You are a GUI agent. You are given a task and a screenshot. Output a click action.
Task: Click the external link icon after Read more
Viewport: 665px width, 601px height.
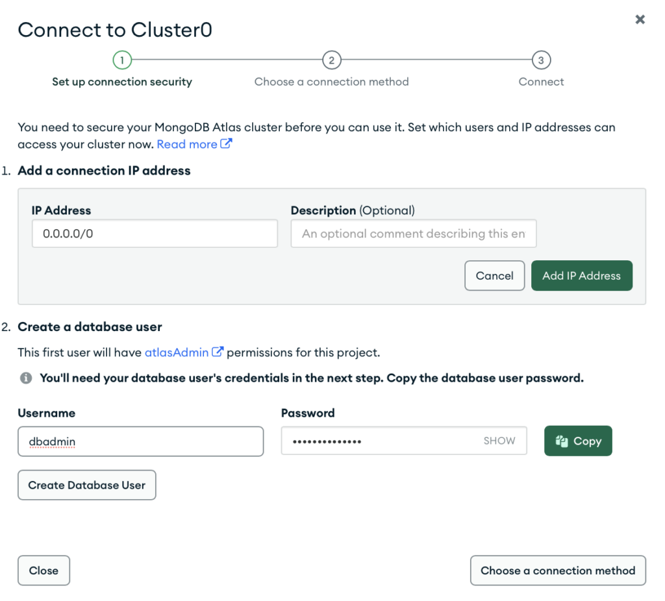(226, 144)
